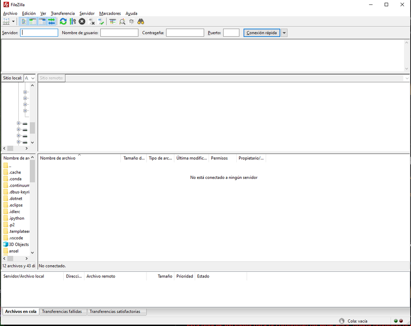Select the 3D Objects folder
The width and height of the screenshot is (411, 326).
coord(19,244)
